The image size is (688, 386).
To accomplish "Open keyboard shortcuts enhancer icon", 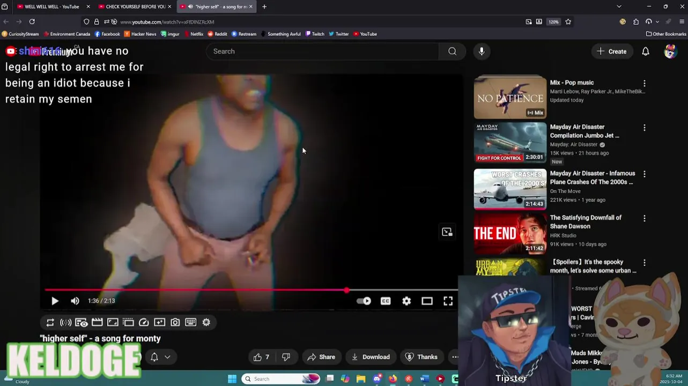I will coord(190,322).
